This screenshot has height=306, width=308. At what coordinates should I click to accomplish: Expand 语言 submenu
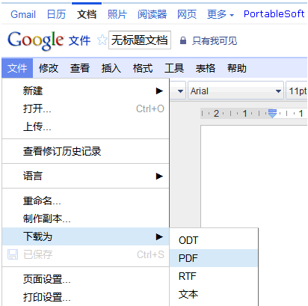click(86, 176)
